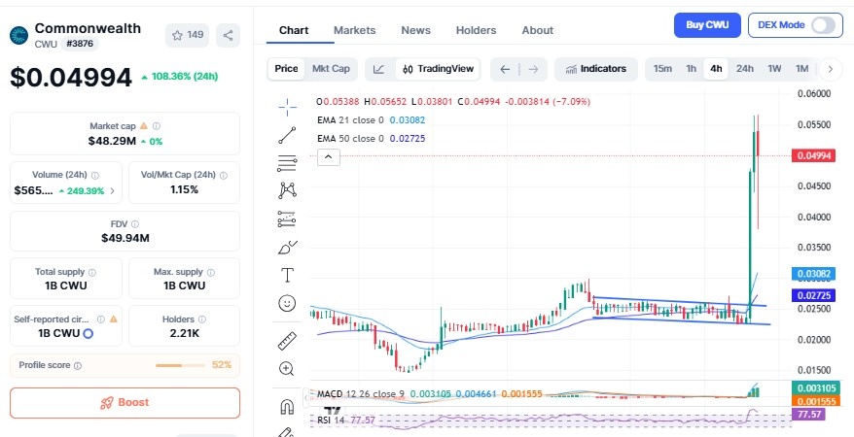Click the Buy CWU button

[x=707, y=25]
